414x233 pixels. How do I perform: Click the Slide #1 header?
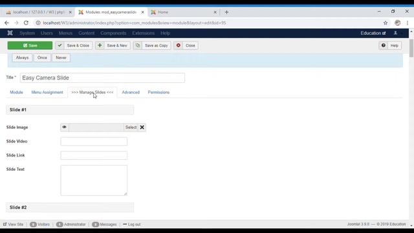[x=70, y=109]
